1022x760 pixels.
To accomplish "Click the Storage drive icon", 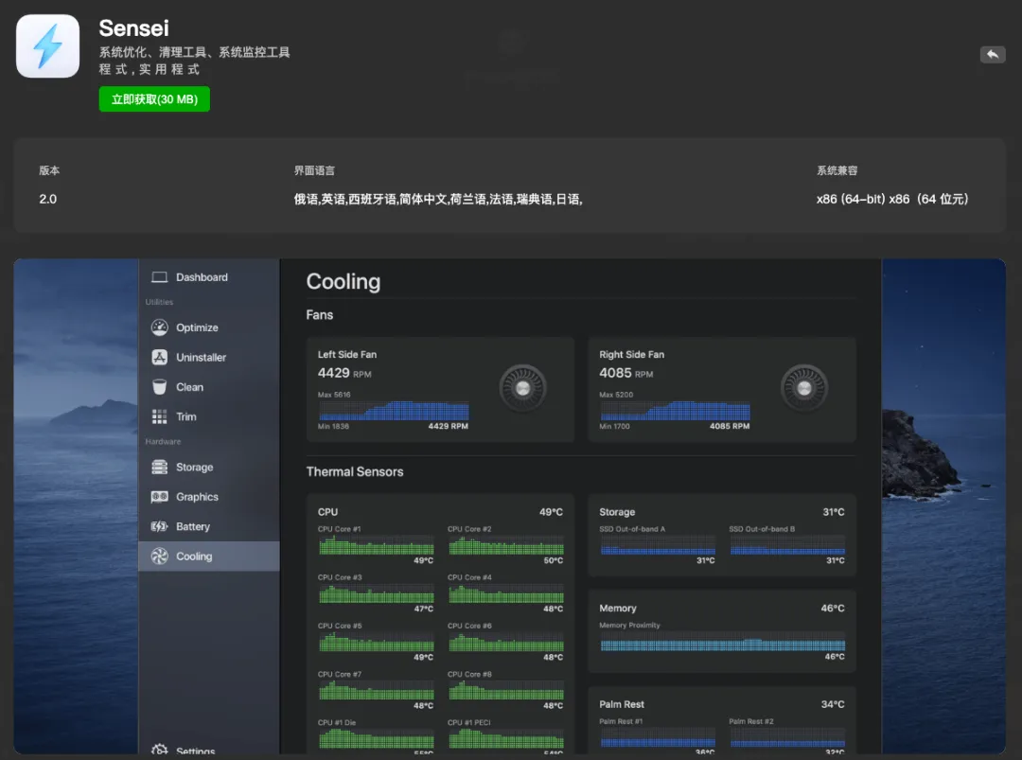I will point(160,467).
